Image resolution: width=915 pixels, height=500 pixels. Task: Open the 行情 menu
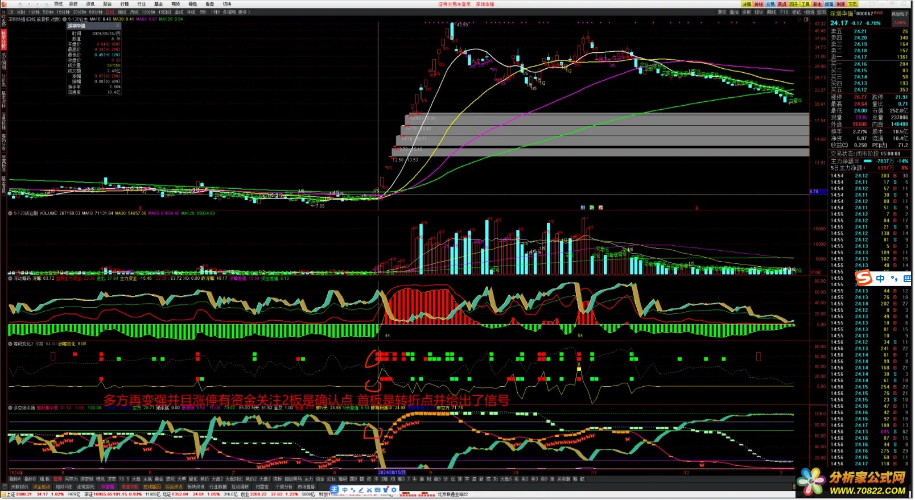(124, 4)
